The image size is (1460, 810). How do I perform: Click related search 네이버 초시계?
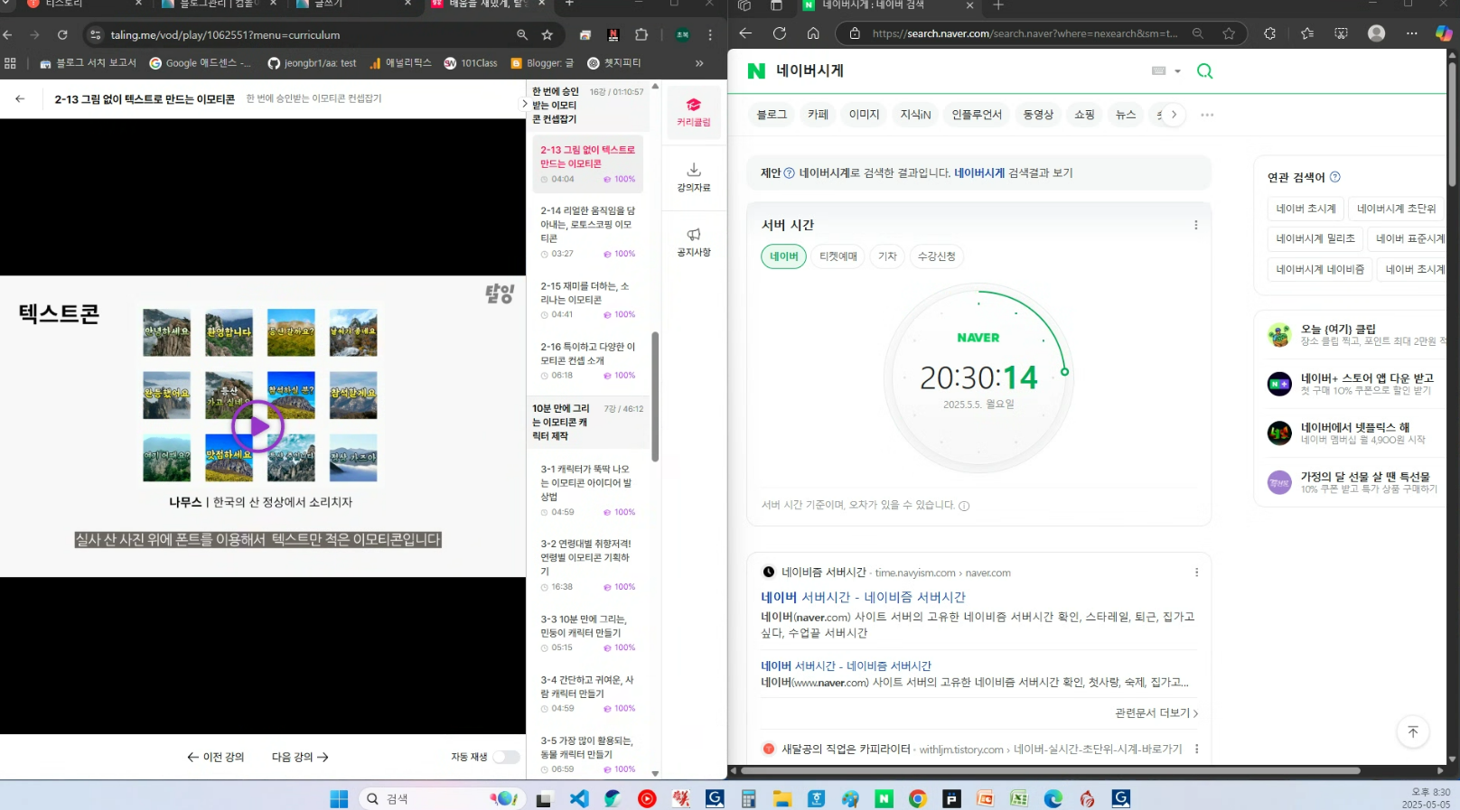(x=1306, y=209)
